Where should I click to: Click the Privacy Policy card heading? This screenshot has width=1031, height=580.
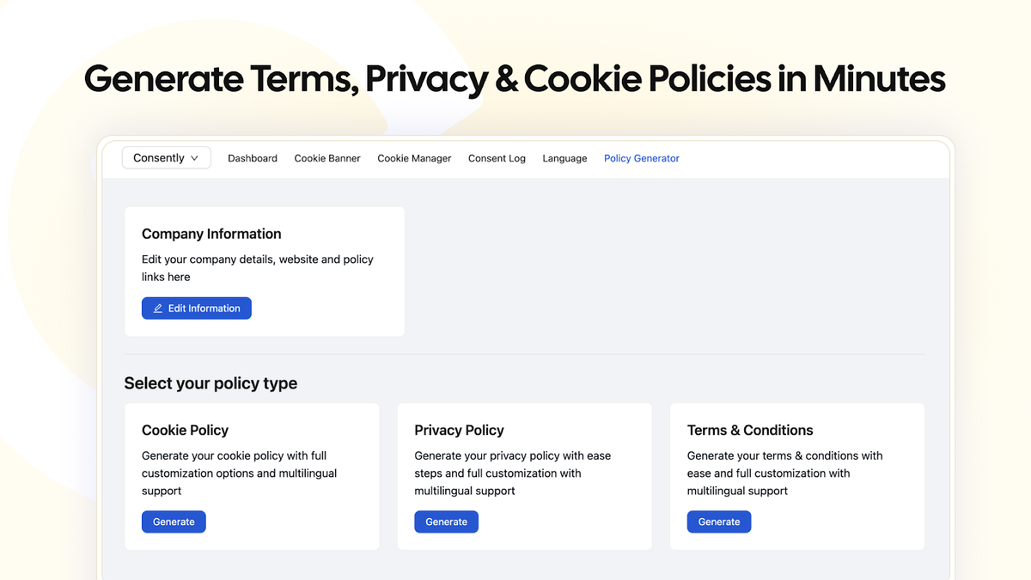(459, 430)
